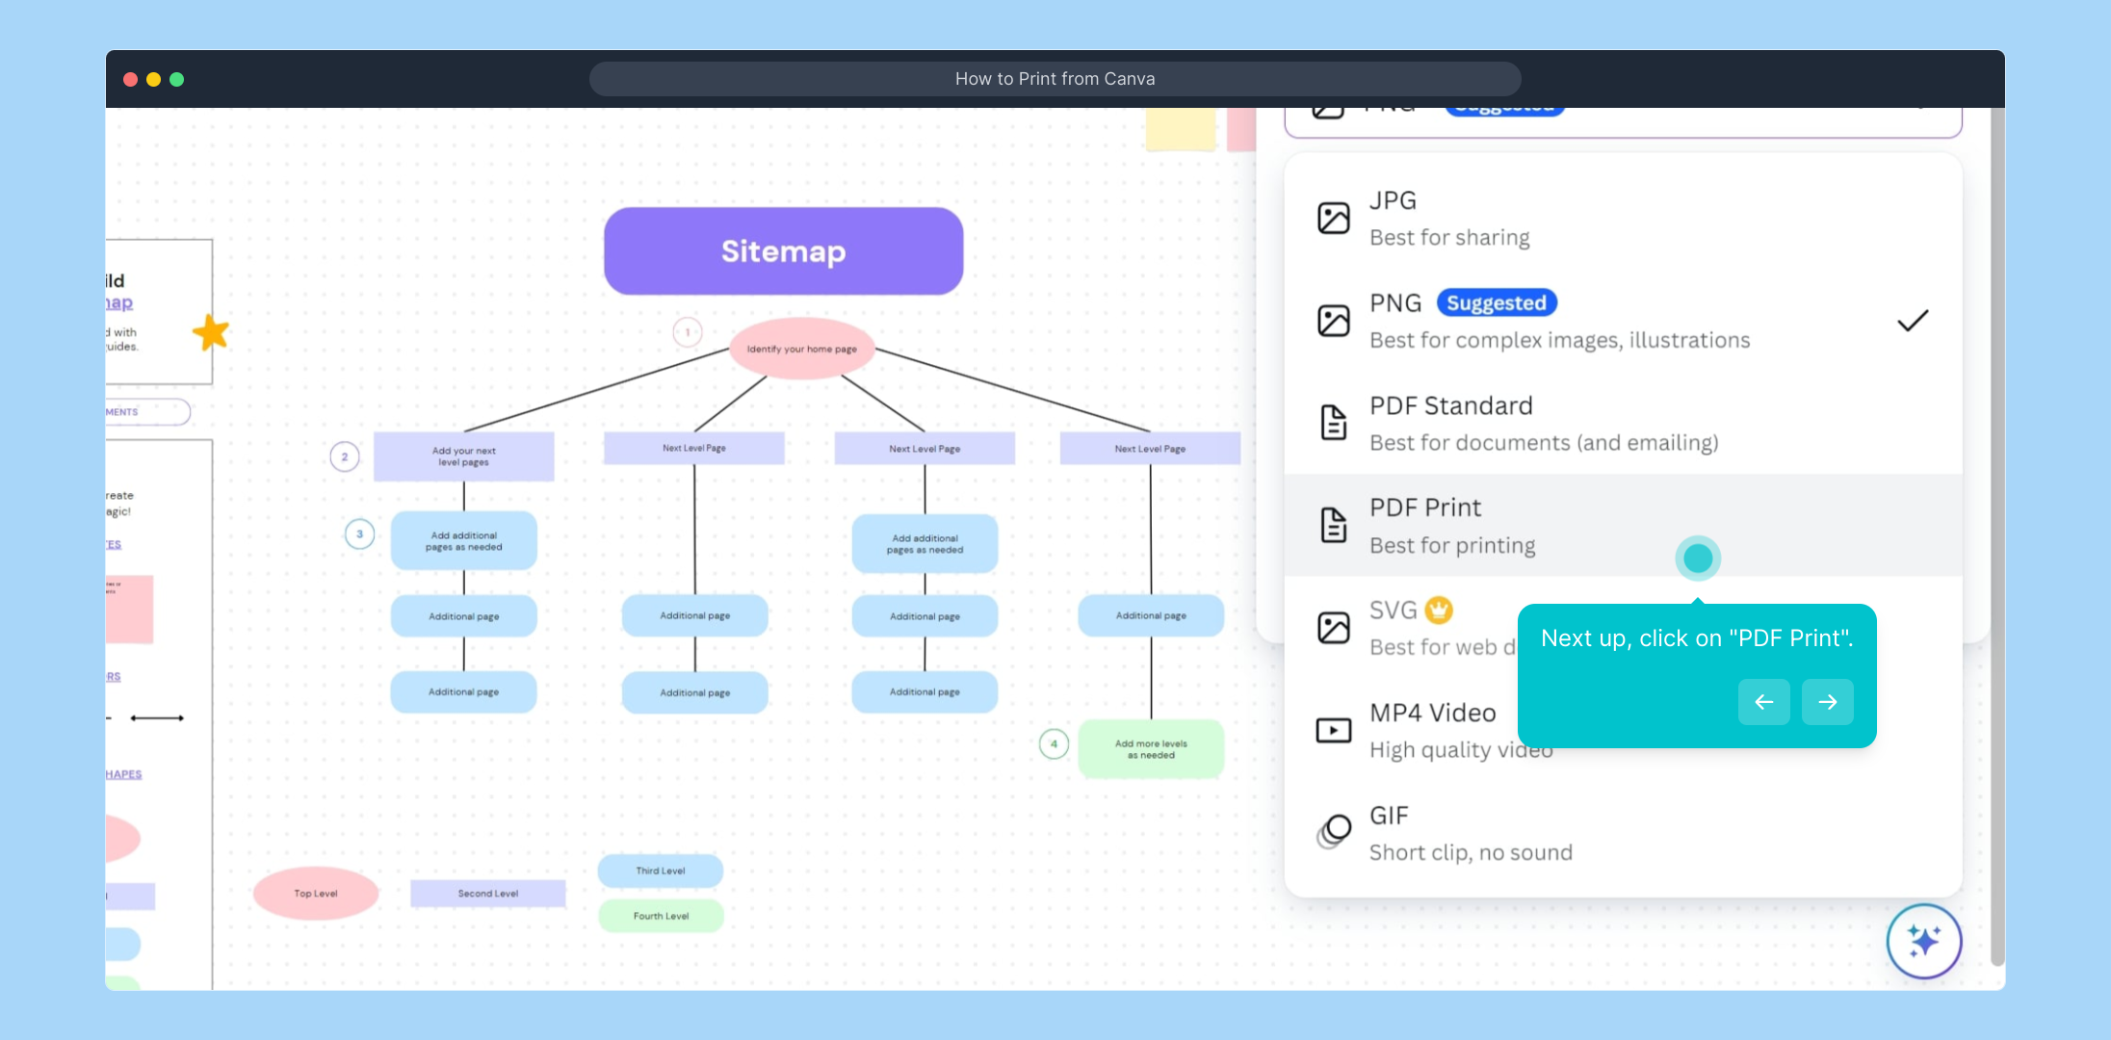2111x1040 pixels.
Task: Click the PNG image icon
Action: [x=1333, y=321]
